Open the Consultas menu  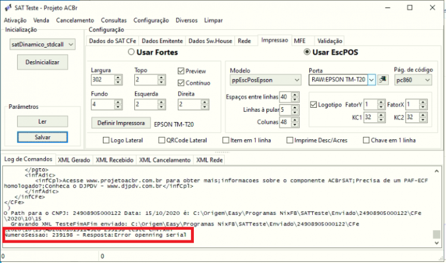pos(114,20)
